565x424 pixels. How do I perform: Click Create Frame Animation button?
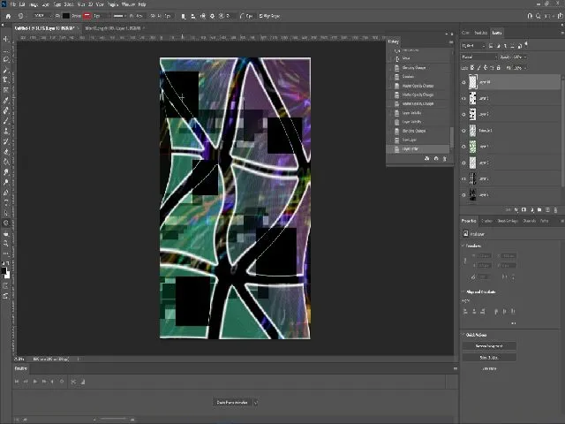(232, 403)
